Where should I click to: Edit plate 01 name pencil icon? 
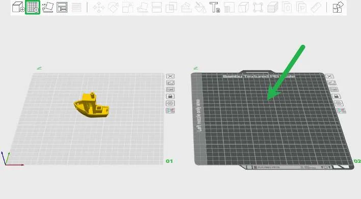[39, 68]
